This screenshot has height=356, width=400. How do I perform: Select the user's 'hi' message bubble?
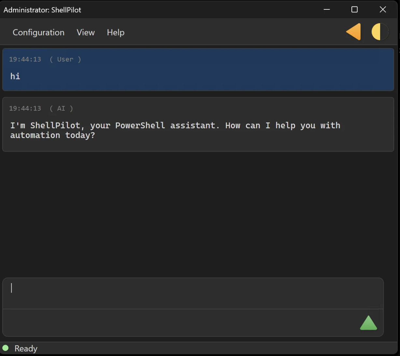click(198, 70)
